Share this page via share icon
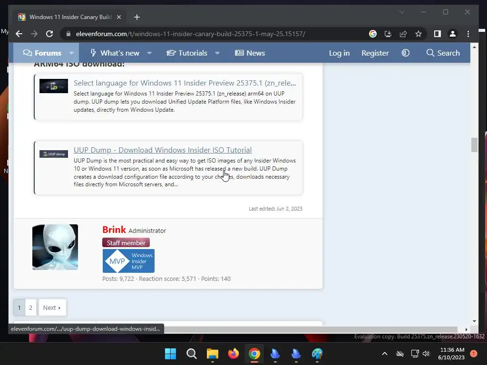Screen dimensions: 487x365 403,34
